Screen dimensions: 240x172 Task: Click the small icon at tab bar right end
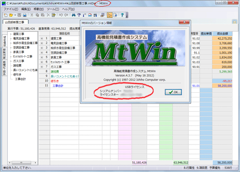pos(235,22)
